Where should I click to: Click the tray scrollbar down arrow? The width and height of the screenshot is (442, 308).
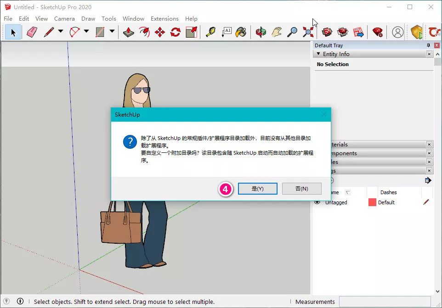(437, 291)
